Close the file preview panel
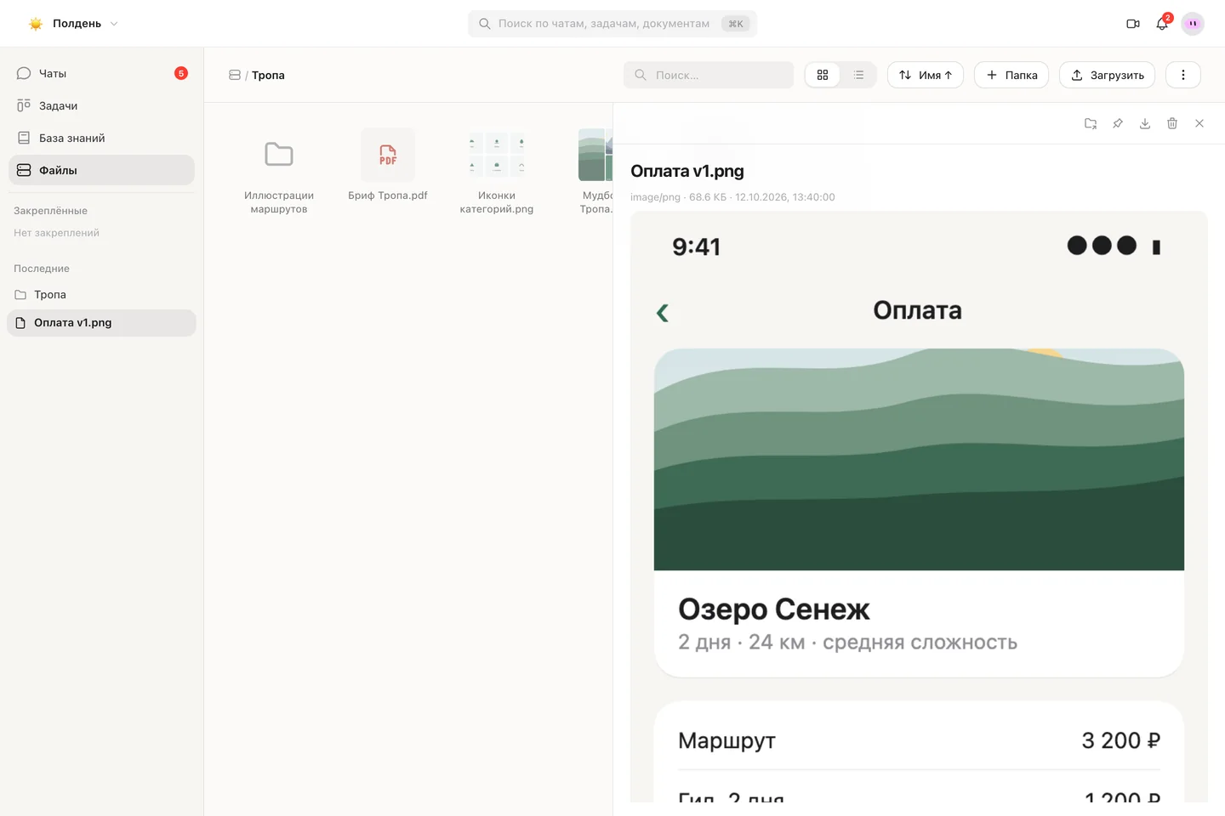This screenshot has width=1225, height=816. coord(1199,123)
